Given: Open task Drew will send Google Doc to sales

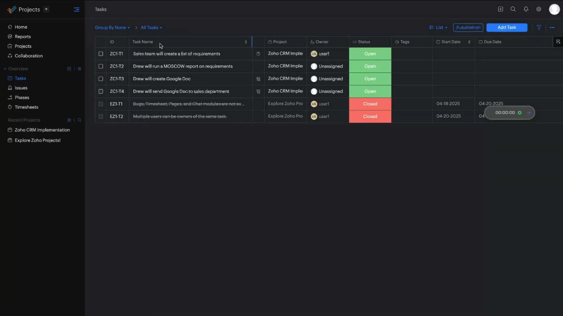Looking at the screenshot, I should [x=181, y=91].
